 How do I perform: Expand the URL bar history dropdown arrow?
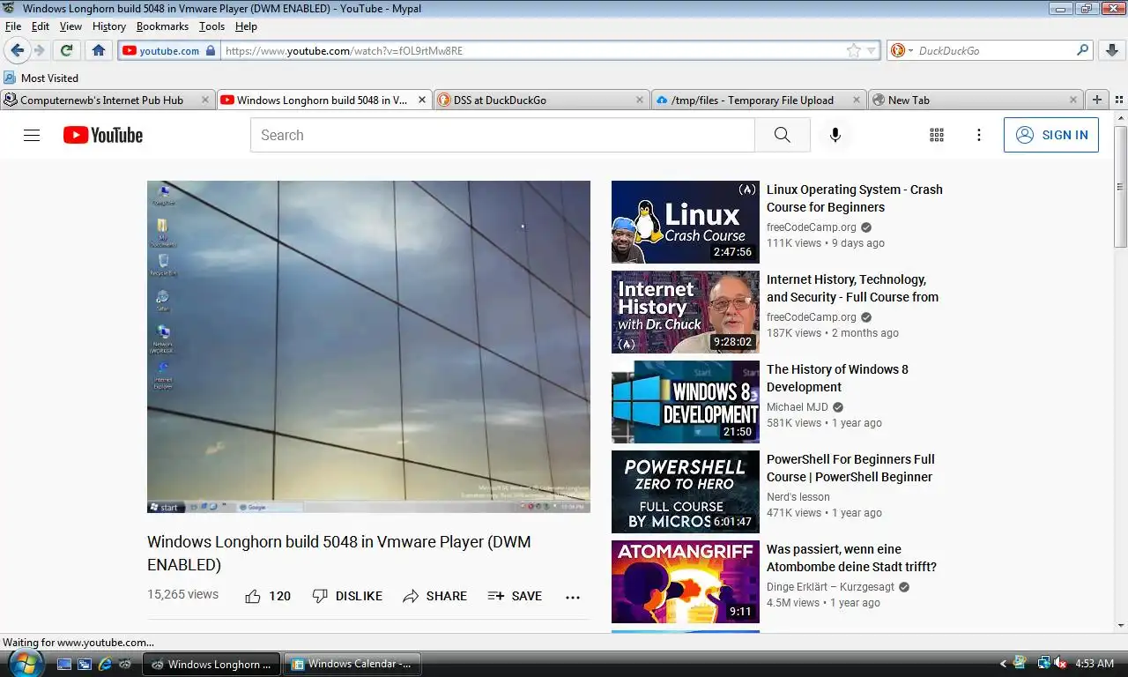tap(871, 51)
